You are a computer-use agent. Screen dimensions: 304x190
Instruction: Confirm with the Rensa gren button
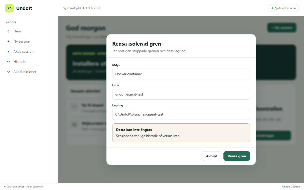pyautogui.click(x=237, y=156)
